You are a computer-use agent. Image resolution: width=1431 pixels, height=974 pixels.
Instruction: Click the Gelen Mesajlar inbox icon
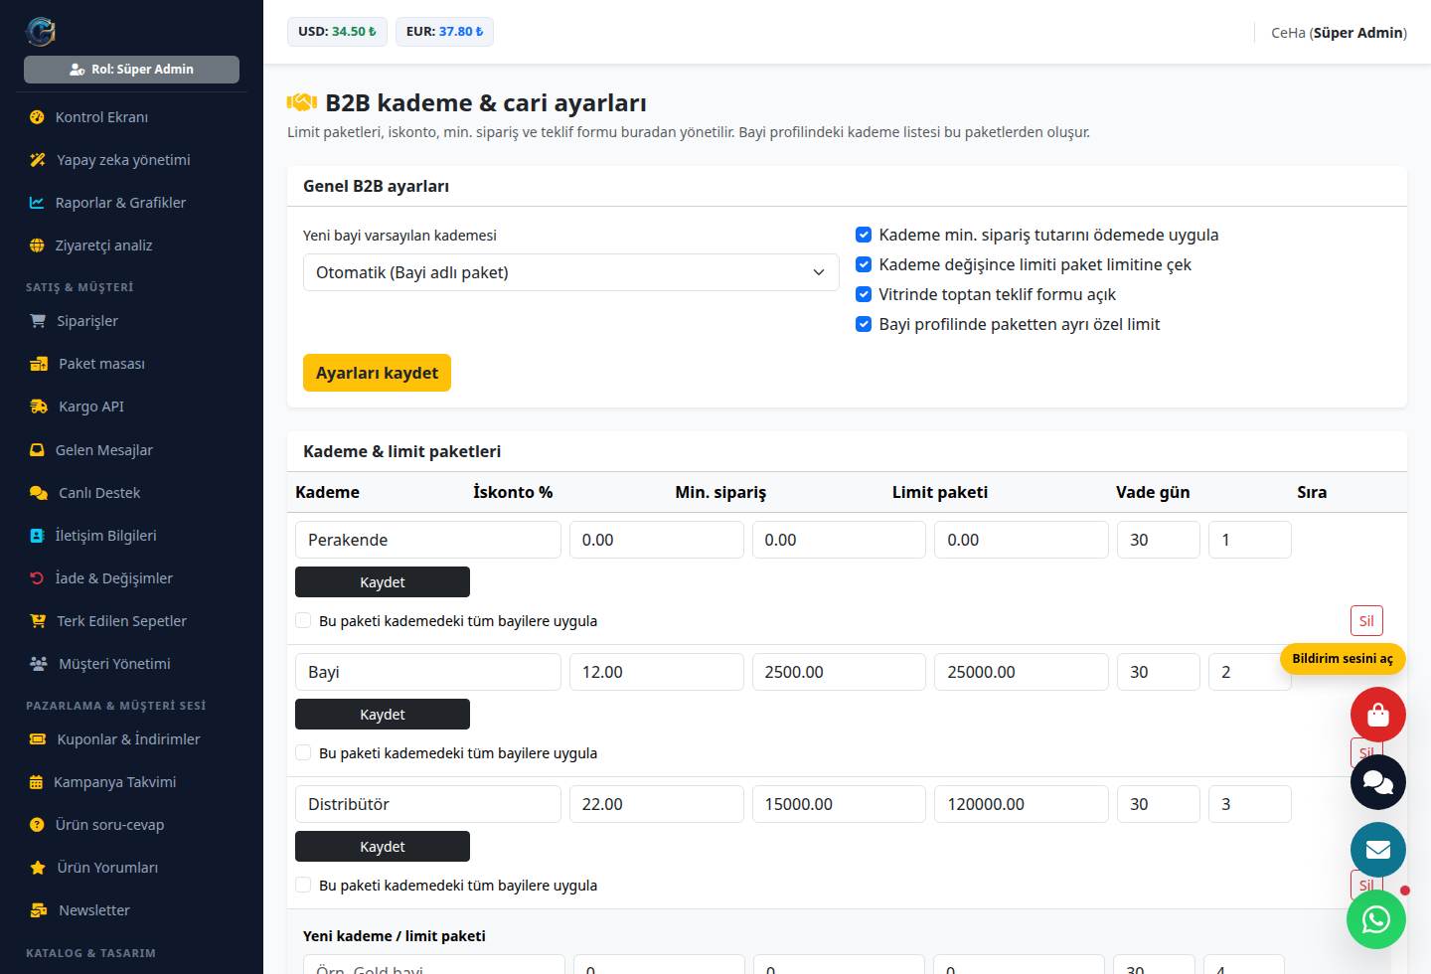pyautogui.click(x=37, y=450)
